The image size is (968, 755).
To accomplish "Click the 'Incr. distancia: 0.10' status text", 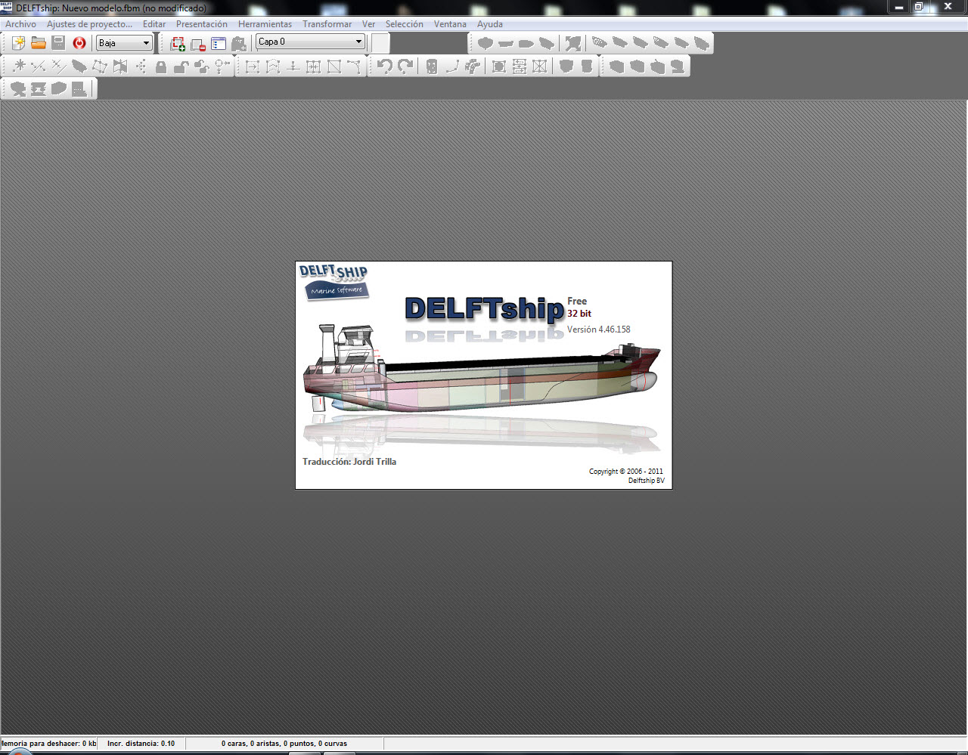I will (x=141, y=744).
